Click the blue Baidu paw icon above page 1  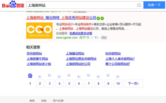30,76
